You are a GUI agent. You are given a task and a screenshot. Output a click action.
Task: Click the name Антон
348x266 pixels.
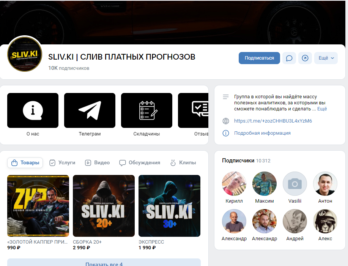325,201
